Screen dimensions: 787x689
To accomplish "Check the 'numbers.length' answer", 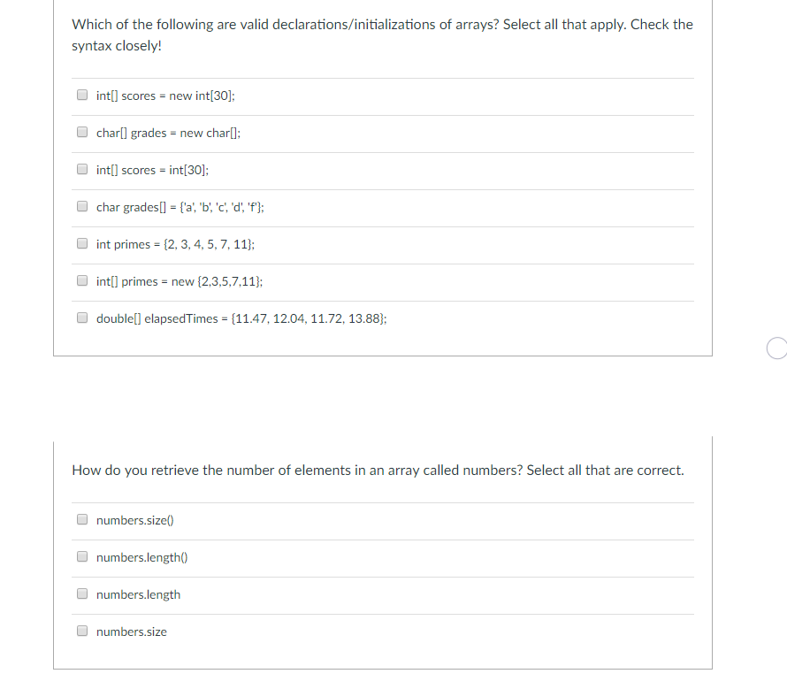I will (81, 593).
